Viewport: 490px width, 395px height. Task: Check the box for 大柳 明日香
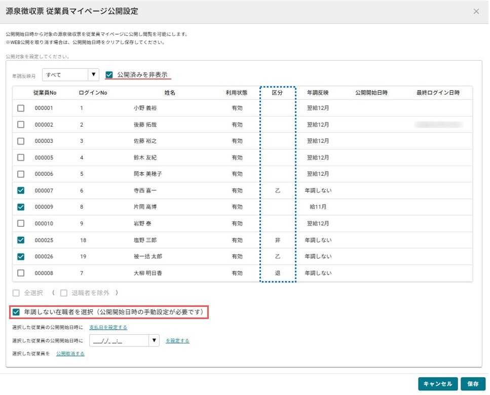pyautogui.click(x=21, y=273)
